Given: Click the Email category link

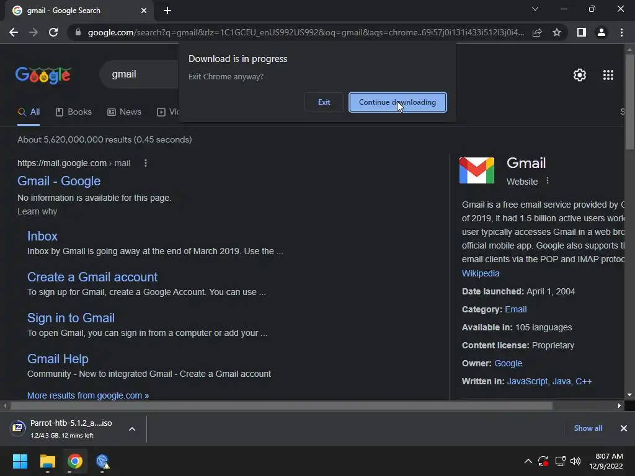Looking at the screenshot, I should coord(516,309).
